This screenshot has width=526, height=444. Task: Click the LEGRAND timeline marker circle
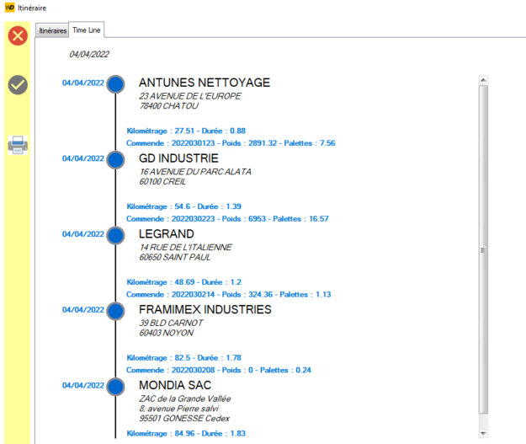coord(116,234)
